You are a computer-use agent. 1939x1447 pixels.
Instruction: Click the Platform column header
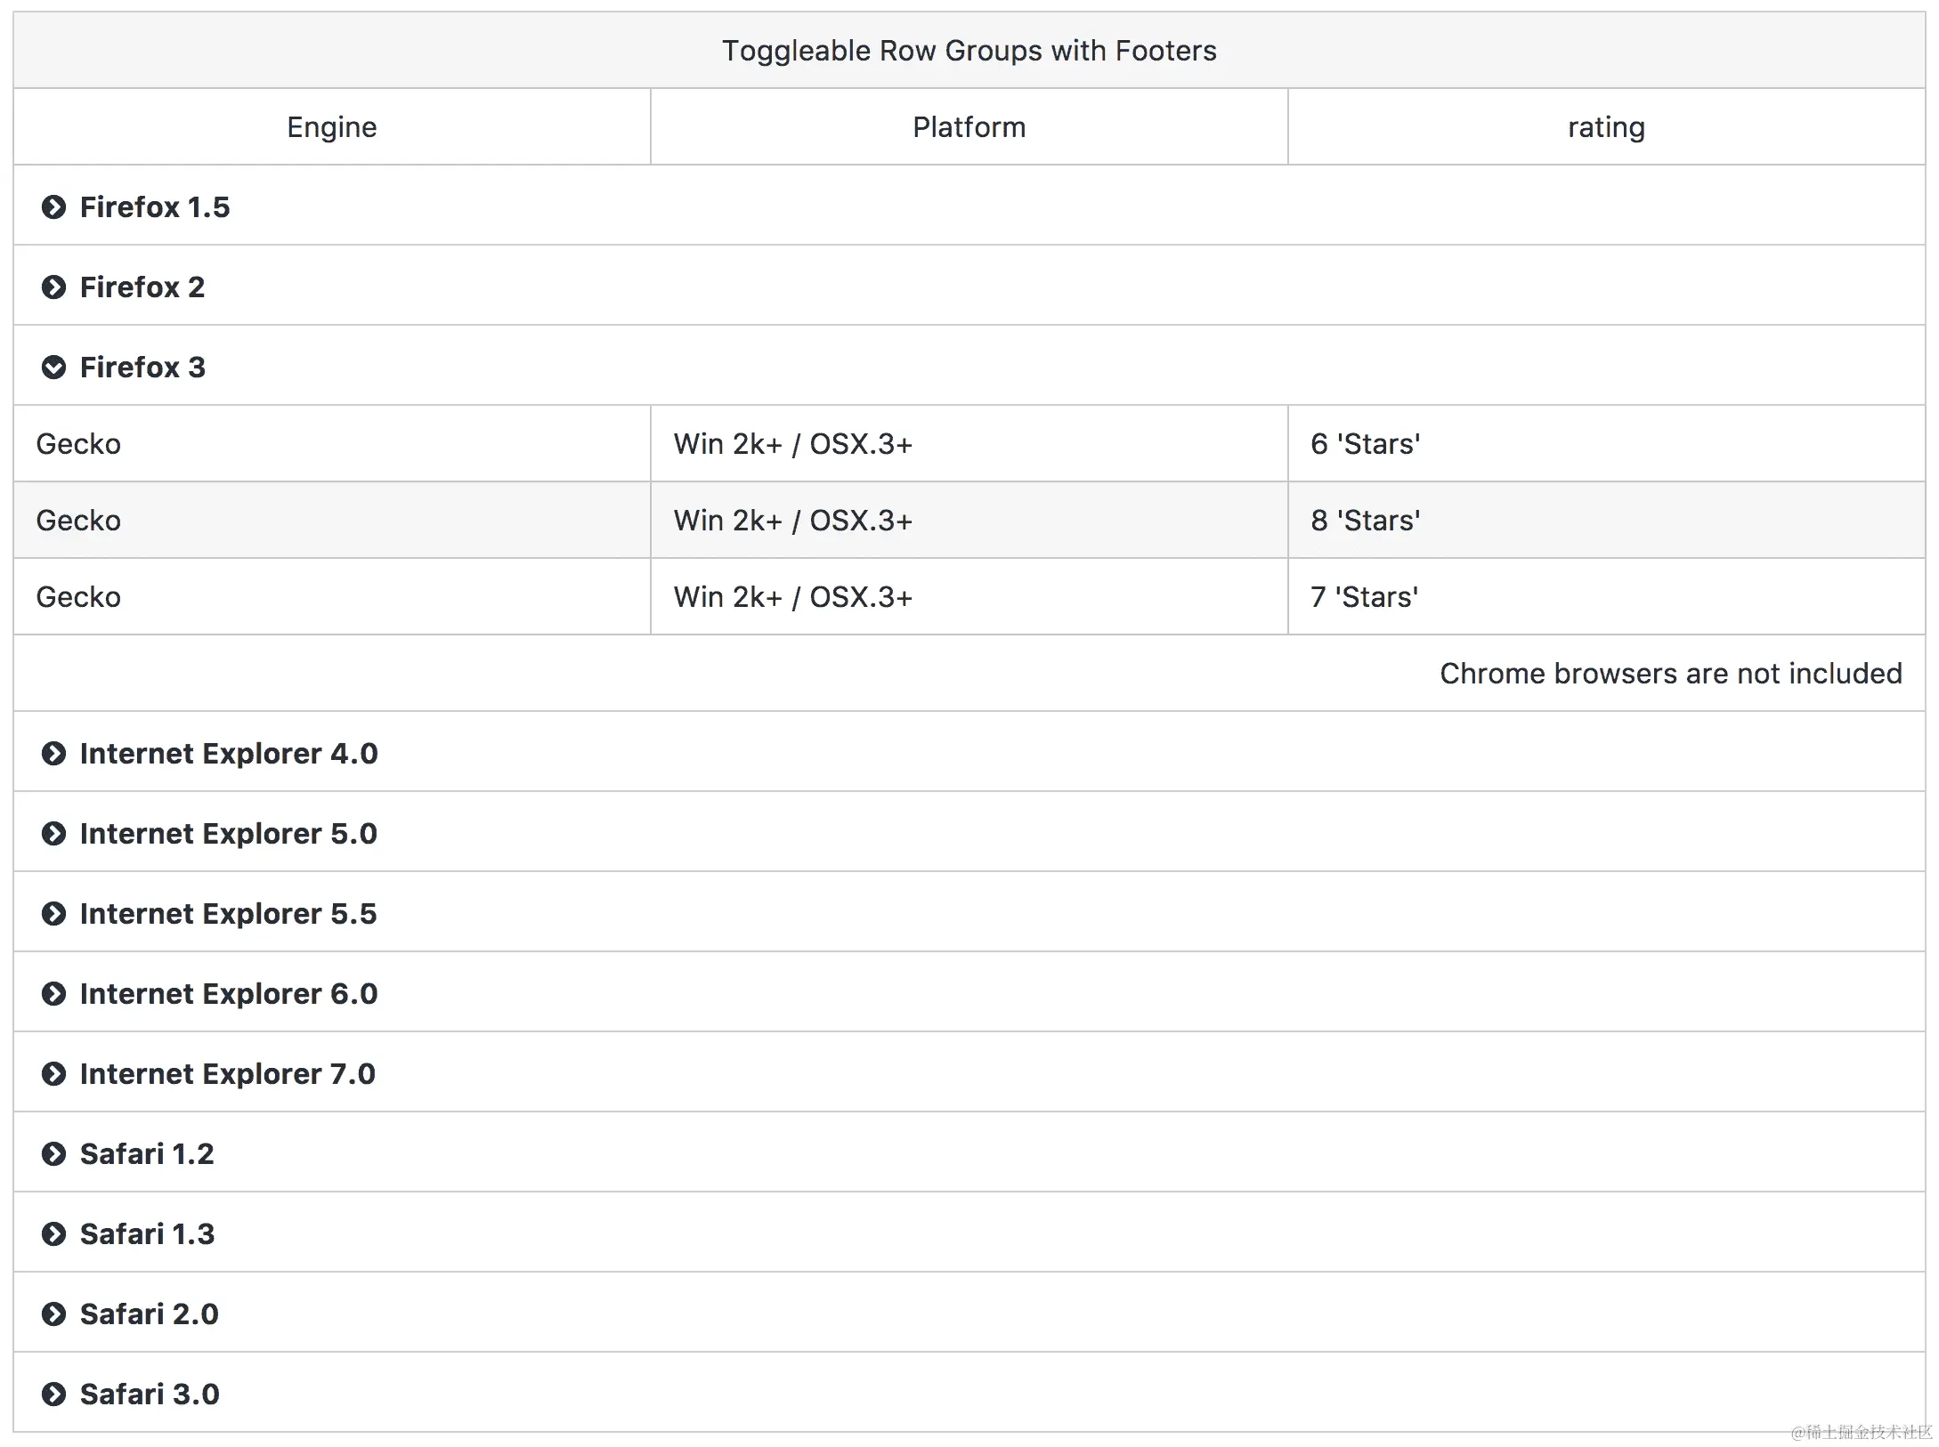969,127
